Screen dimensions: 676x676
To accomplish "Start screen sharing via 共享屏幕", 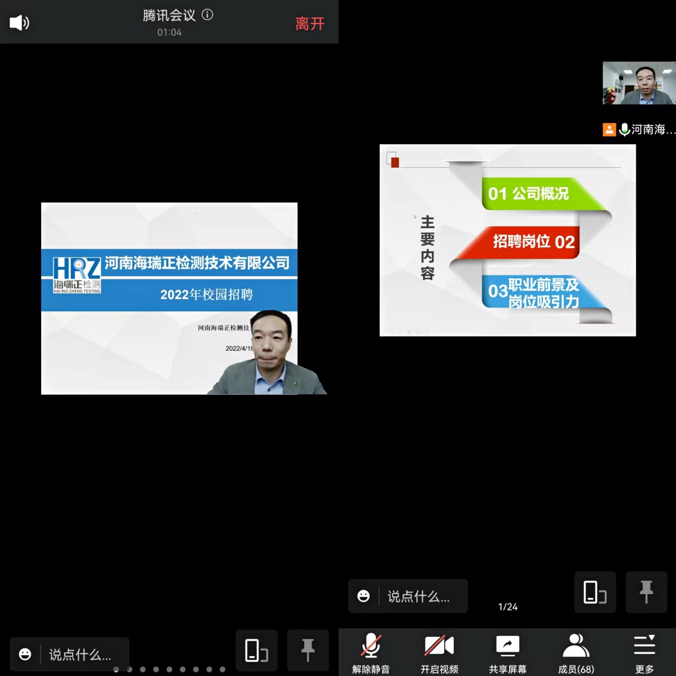I will click(508, 653).
